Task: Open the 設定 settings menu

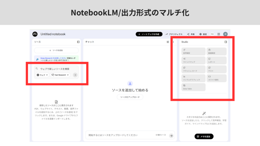Action: [203, 34]
